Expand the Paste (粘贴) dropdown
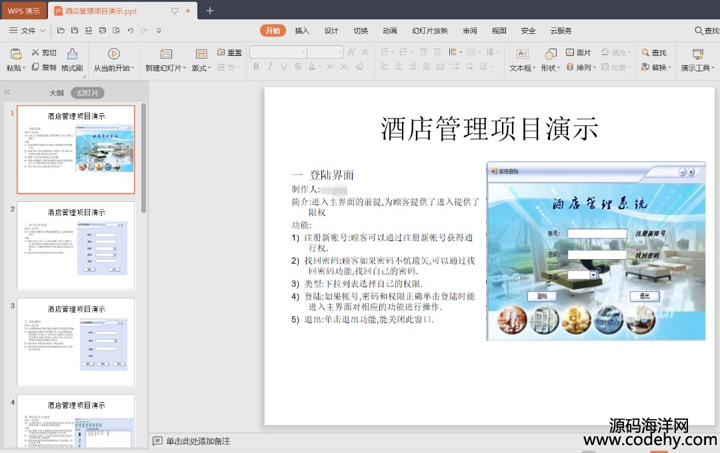The image size is (720, 453). (x=16, y=68)
